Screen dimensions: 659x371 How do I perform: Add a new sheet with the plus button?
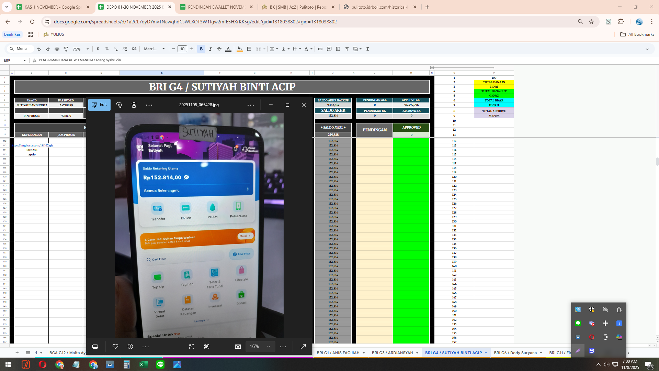click(x=17, y=353)
